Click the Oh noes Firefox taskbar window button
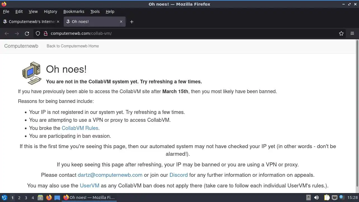Image resolution: width=359 pixels, height=202 pixels. click(x=89, y=198)
